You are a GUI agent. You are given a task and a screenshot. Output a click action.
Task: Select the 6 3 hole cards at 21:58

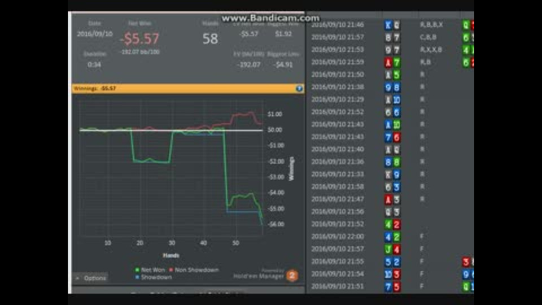392,187
